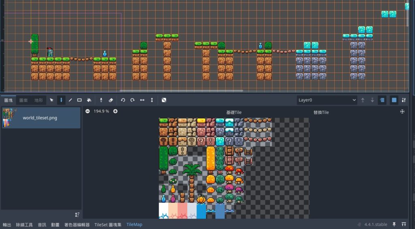Screen dimensions: 415x229
Task: Click the world_tileset.png thumbnail icon
Action: coord(10,118)
